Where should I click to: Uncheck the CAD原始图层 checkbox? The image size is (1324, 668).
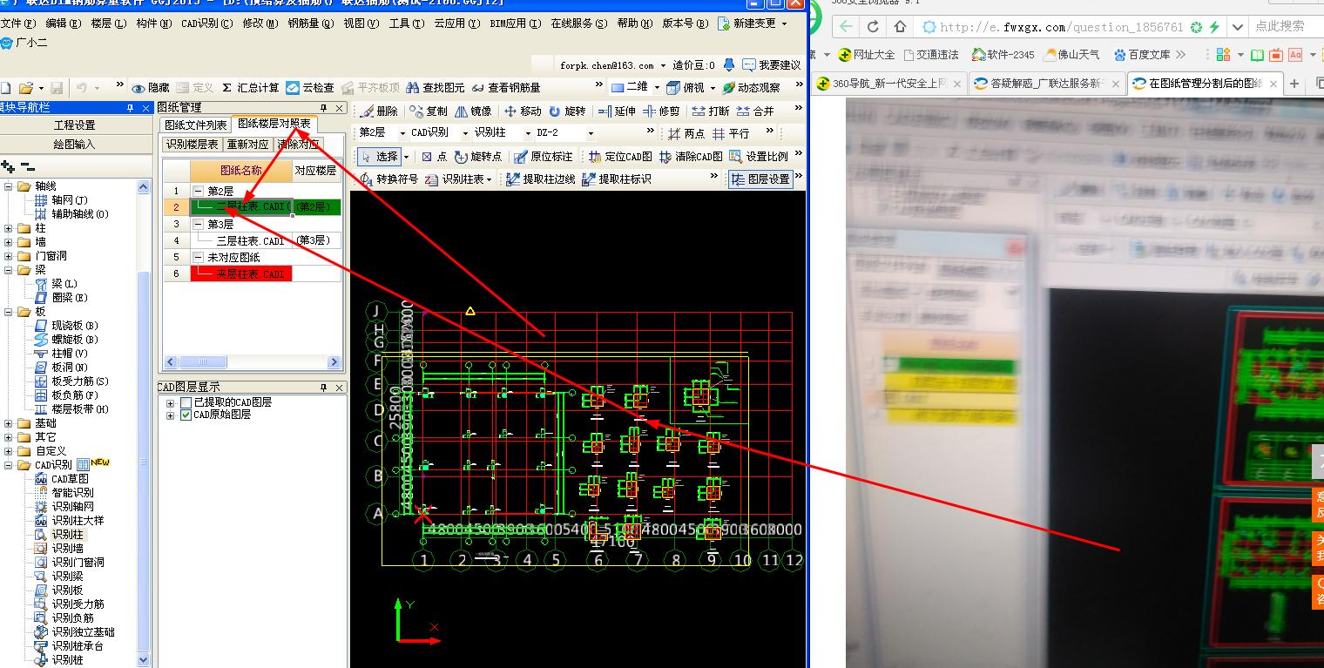click(x=186, y=415)
